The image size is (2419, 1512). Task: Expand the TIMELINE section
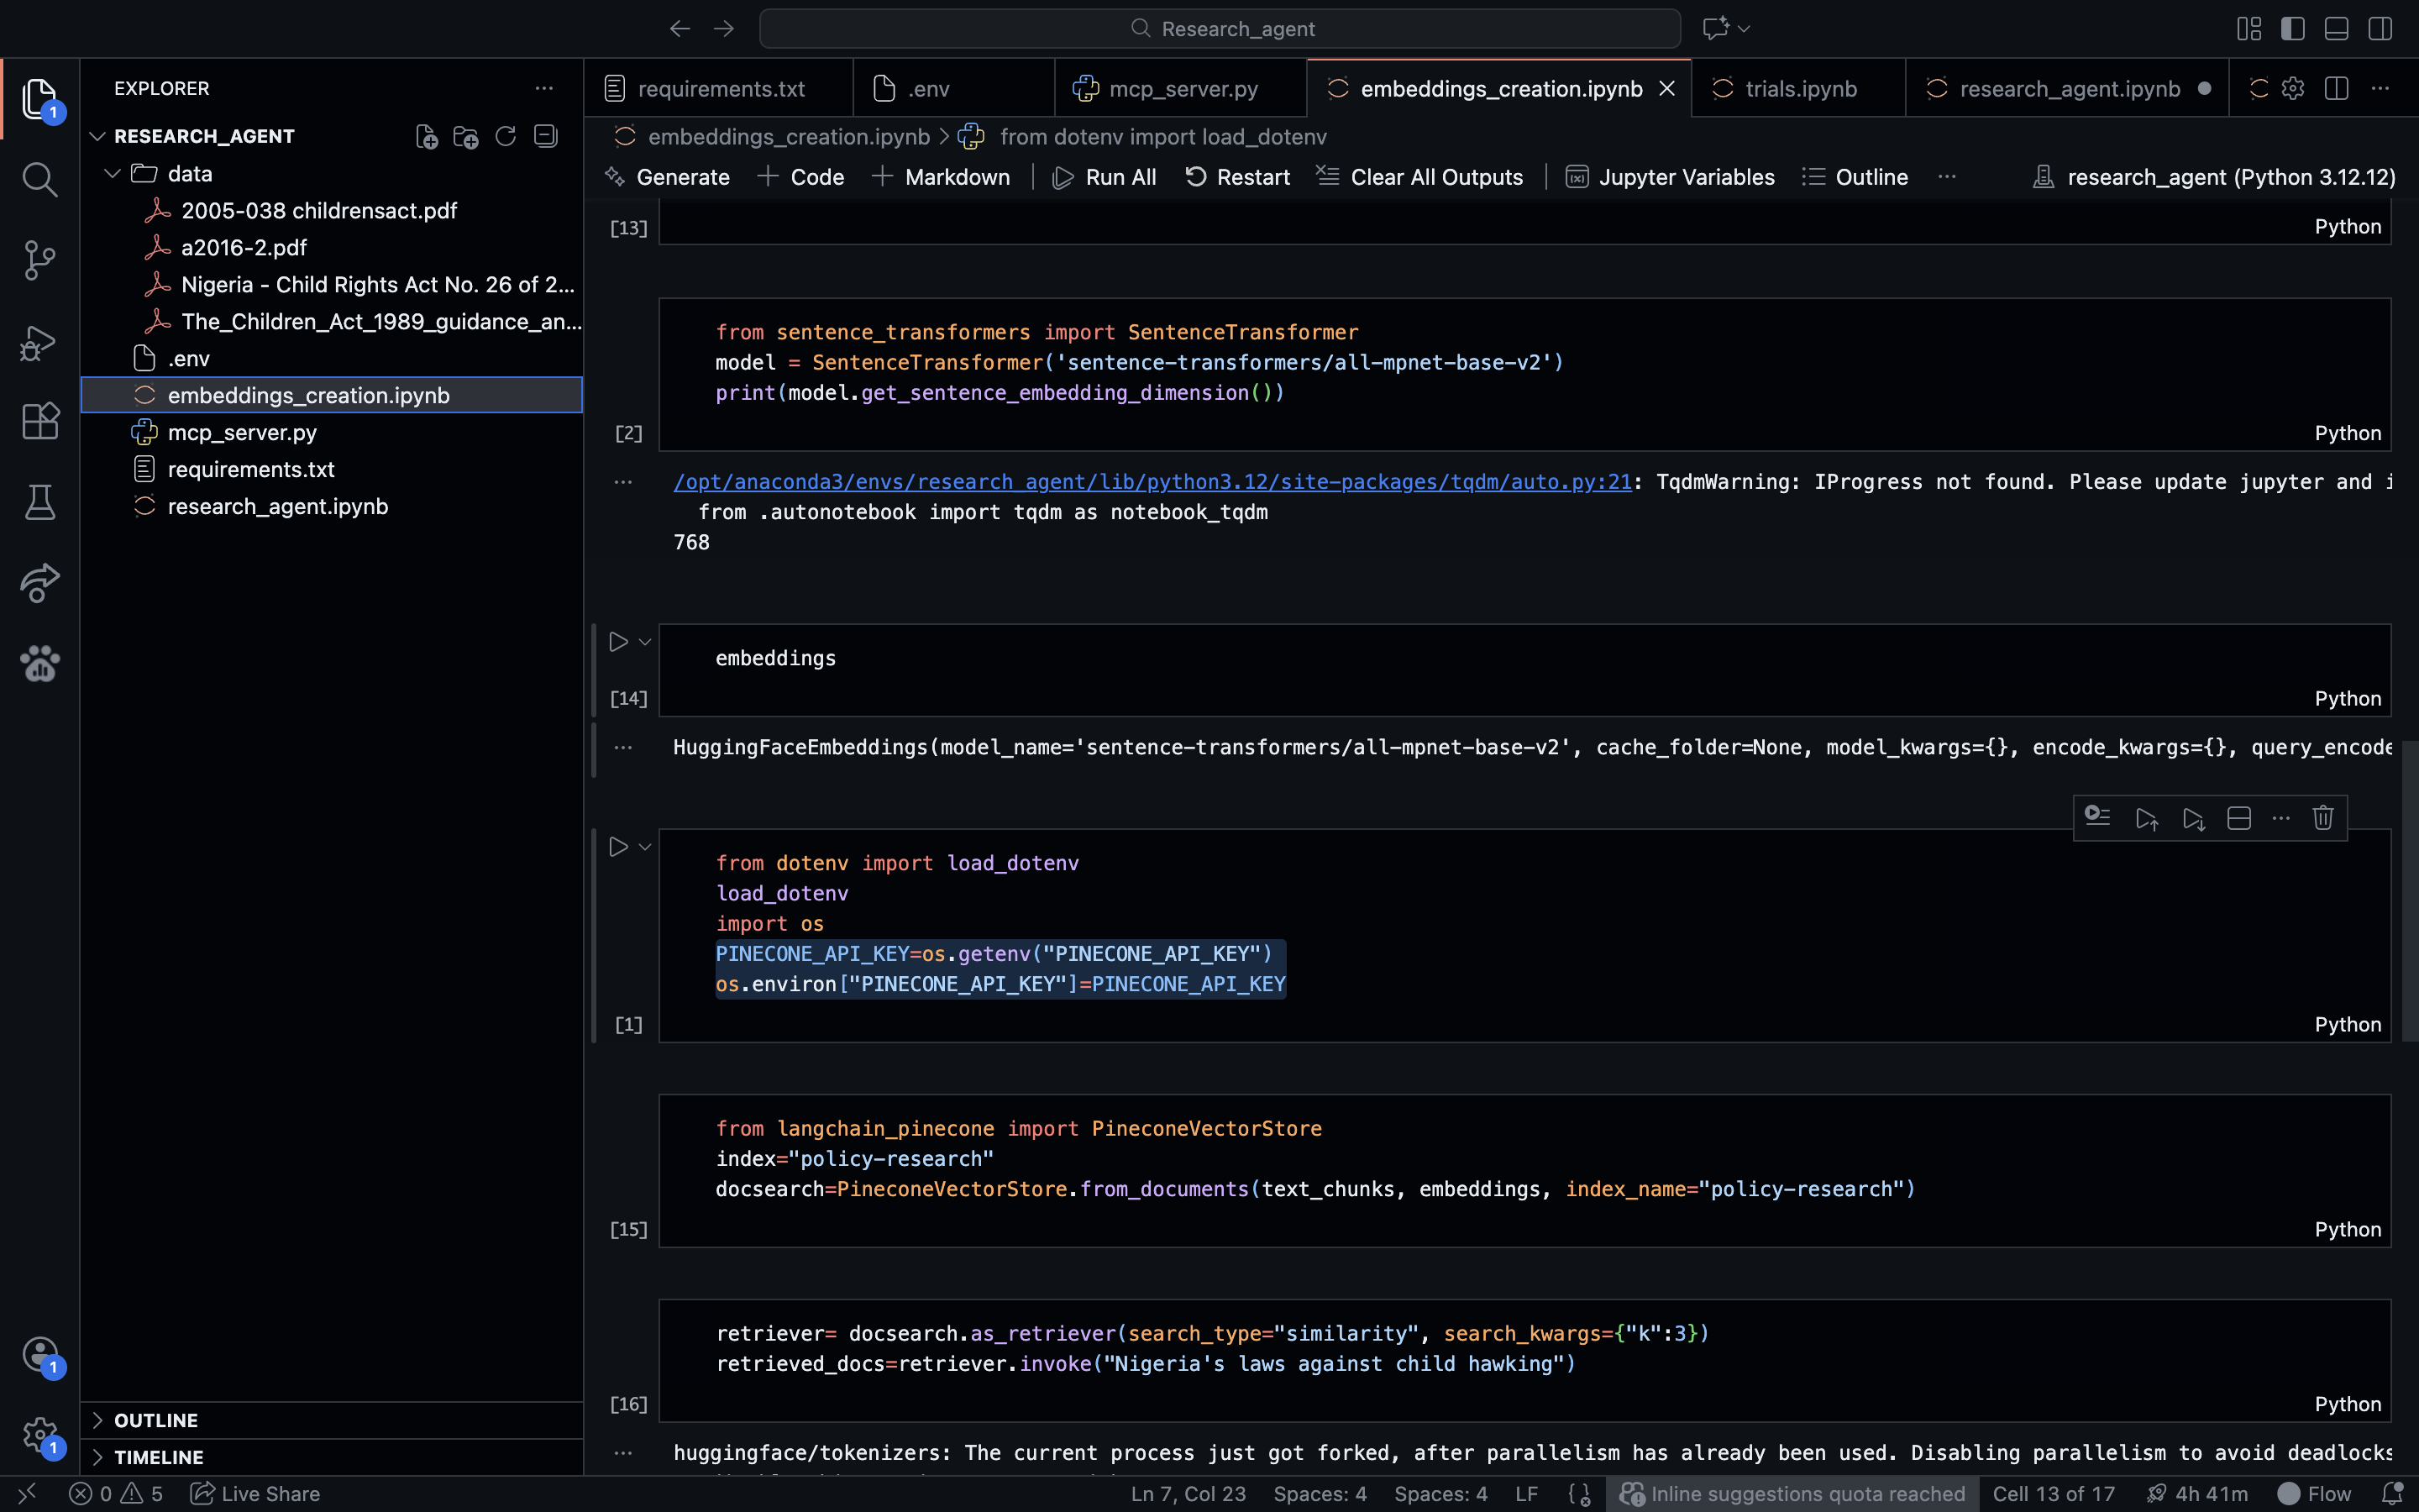click(x=98, y=1457)
